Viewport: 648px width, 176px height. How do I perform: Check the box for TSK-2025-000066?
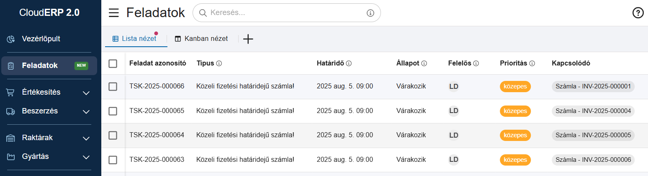(x=113, y=86)
